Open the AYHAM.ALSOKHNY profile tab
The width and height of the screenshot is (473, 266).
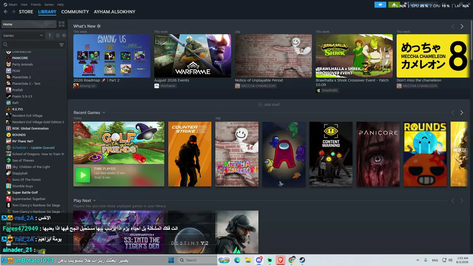coord(115,12)
